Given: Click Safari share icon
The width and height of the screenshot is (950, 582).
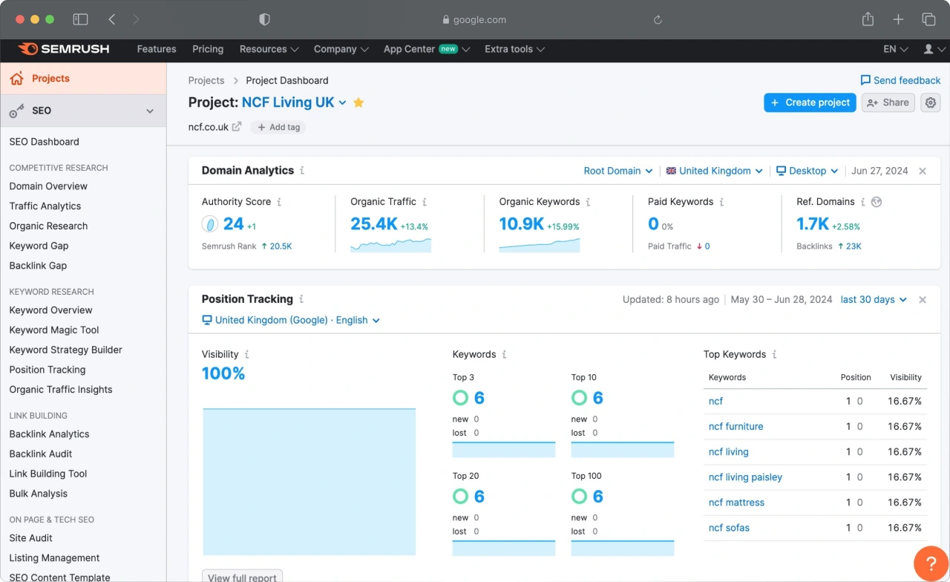Looking at the screenshot, I should 868,19.
